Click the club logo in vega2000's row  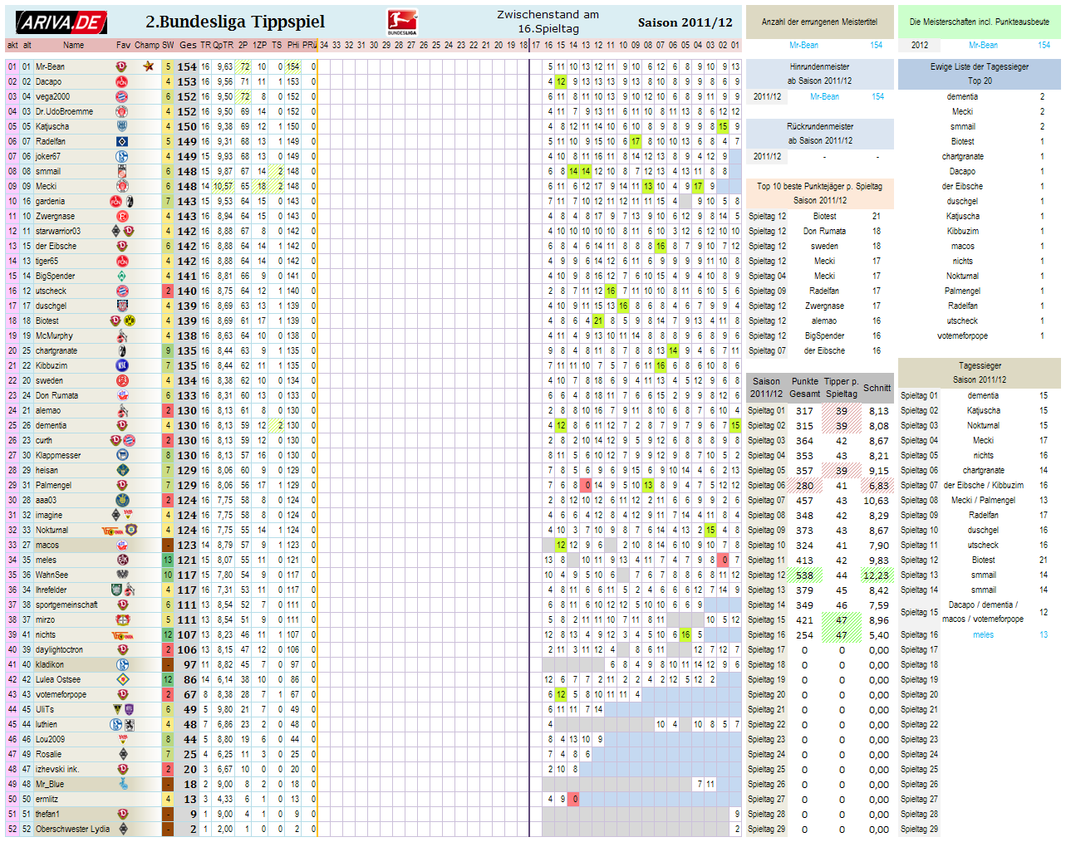[x=121, y=96]
